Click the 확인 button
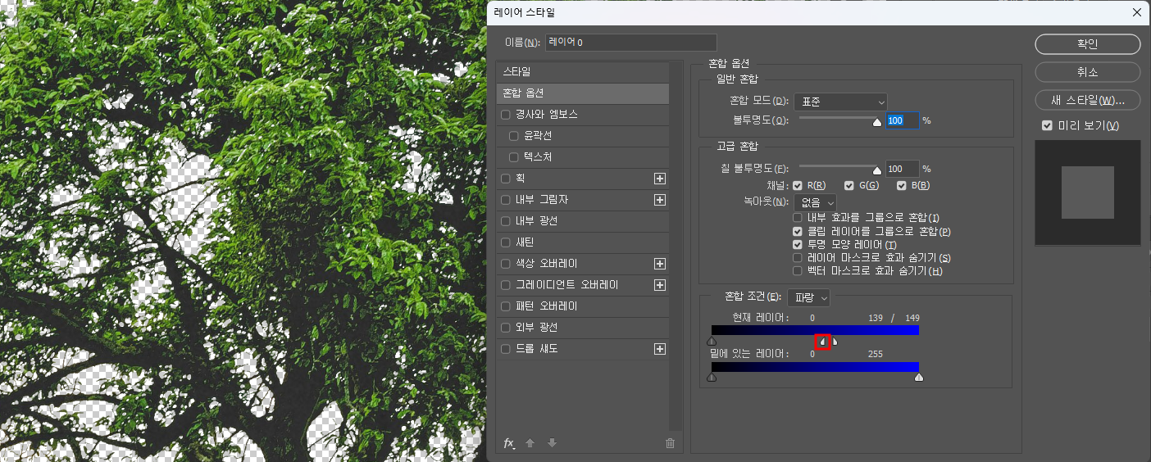The width and height of the screenshot is (1151, 462). coord(1088,44)
